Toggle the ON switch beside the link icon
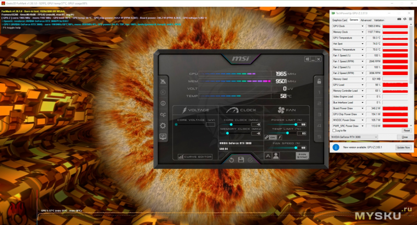Image resolution: width=417 pixels, height=225 pixels. (273, 137)
